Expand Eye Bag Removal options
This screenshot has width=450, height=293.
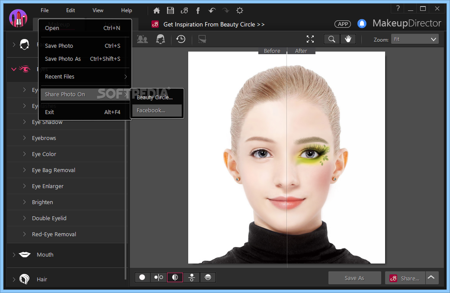tap(24, 170)
